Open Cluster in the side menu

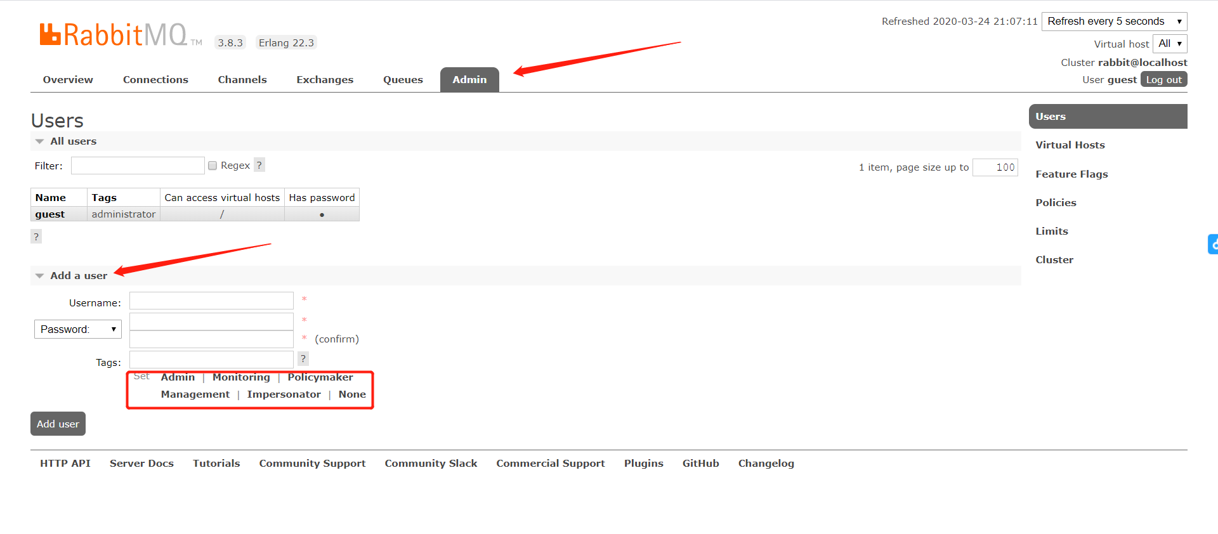click(1054, 260)
